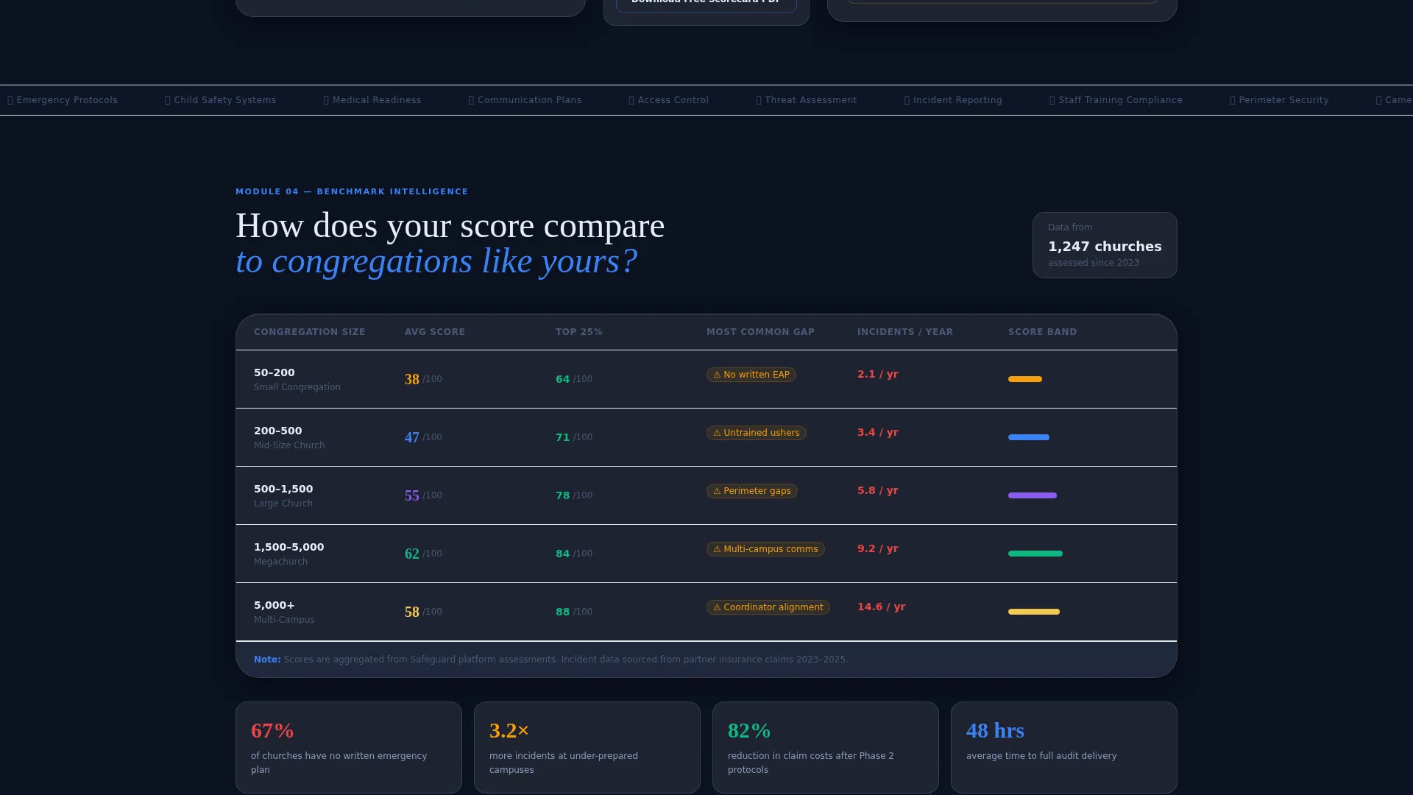Click the Avg Score column header

pos(435,332)
